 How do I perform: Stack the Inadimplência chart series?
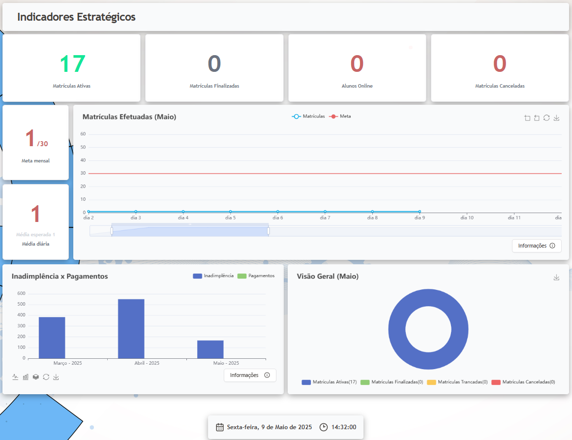[36, 377]
